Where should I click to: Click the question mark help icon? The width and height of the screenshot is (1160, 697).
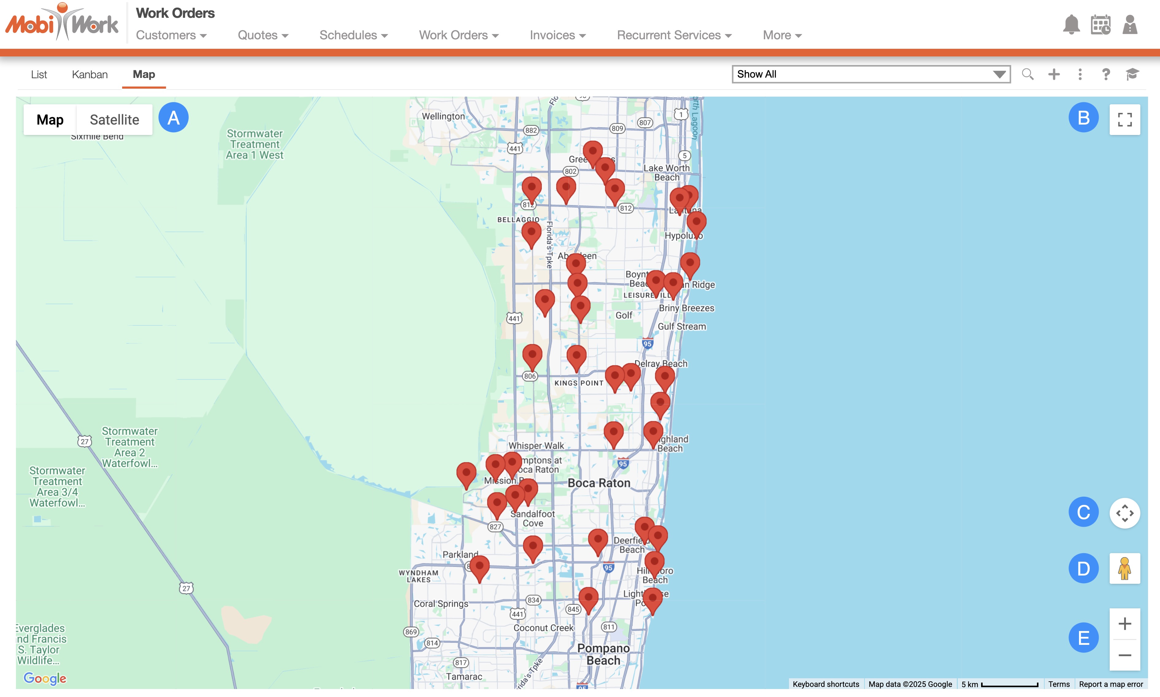coord(1106,74)
